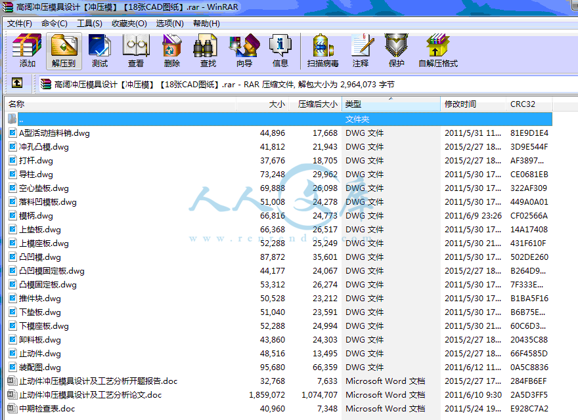Go up one folder level button
Viewport: 578px width, 420px height.
pos(17,83)
